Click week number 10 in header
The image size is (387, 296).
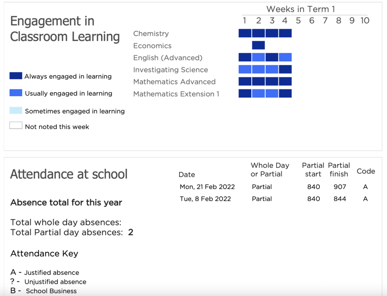pos(365,20)
